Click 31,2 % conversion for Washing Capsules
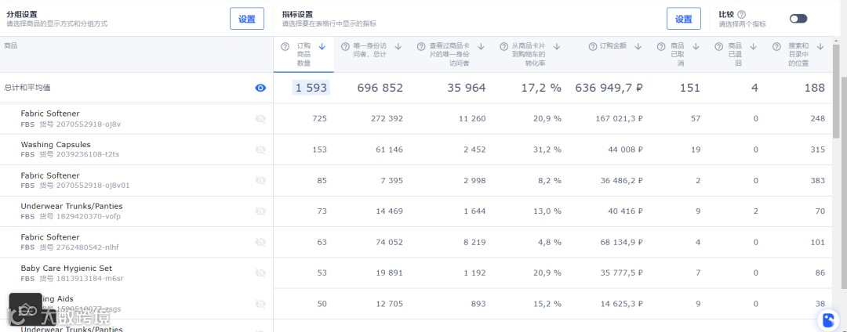Screen dimensions: 847x332 coord(547,150)
